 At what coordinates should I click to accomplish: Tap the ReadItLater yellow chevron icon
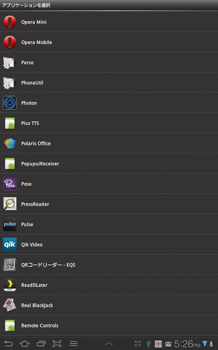[x=10, y=285]
